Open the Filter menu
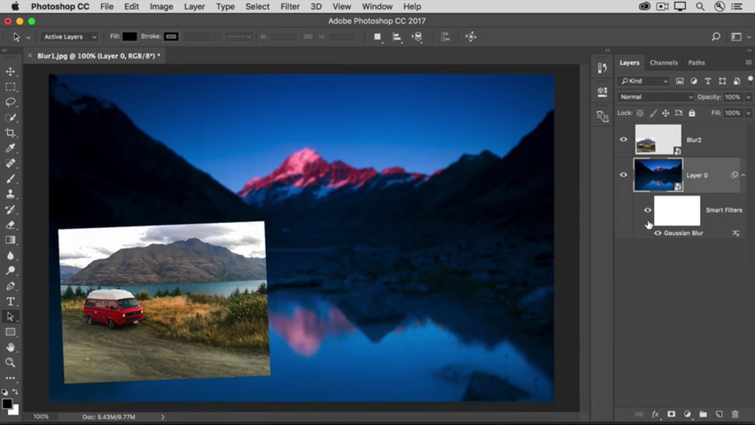Image resolution: width=755 pixels, height=425 pixels. 290,6
